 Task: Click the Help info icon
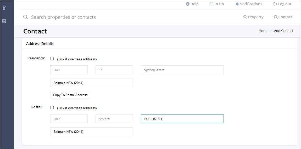click(188, 4)
